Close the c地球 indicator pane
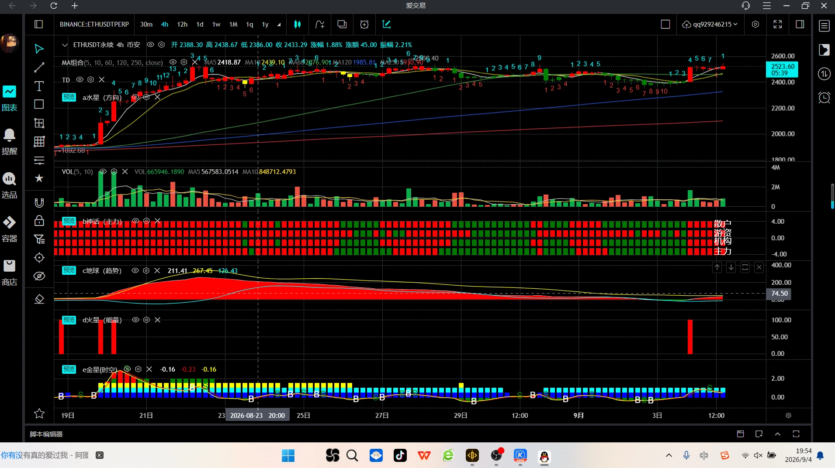 759,267
